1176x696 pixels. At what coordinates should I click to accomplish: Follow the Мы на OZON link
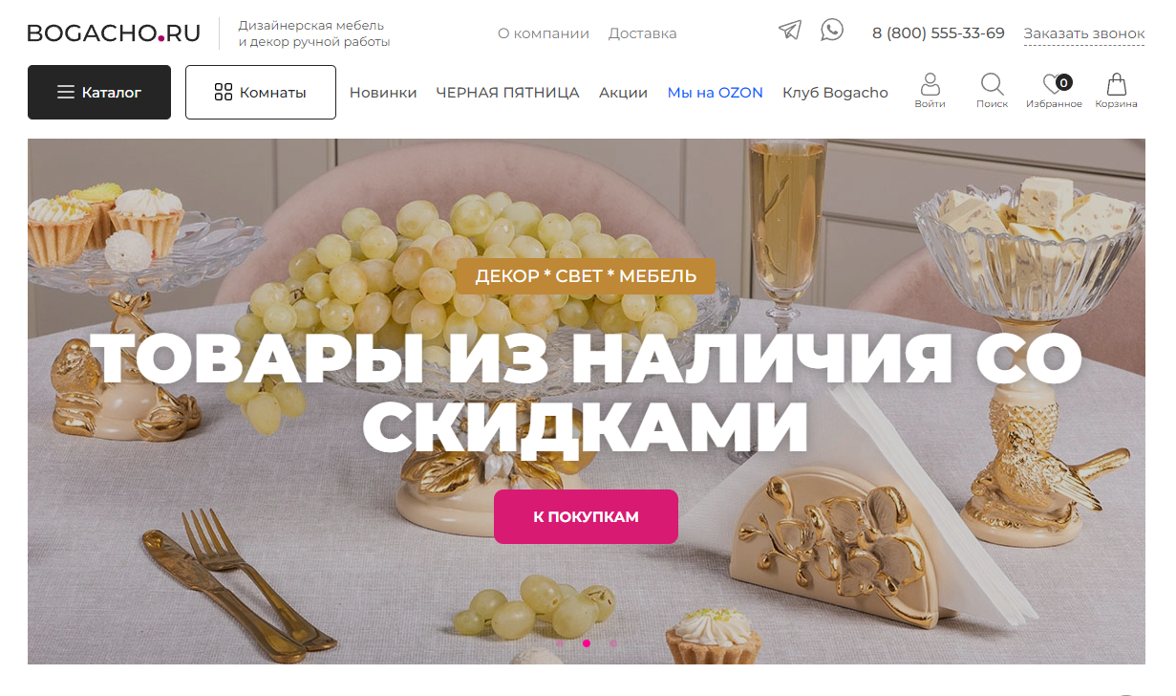click(x=715, y=93)
